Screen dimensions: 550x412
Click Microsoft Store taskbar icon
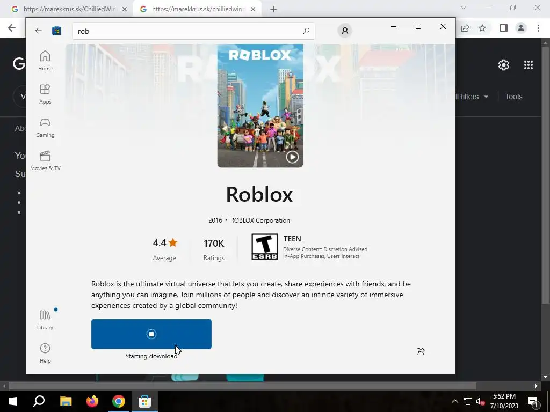coord(144,401)
